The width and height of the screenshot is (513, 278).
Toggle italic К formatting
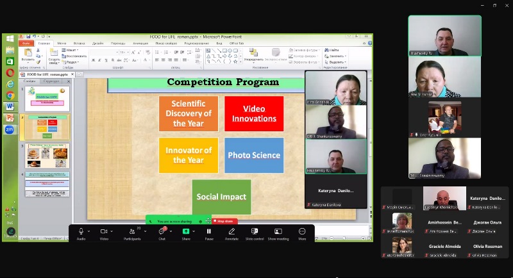(100, 60)
